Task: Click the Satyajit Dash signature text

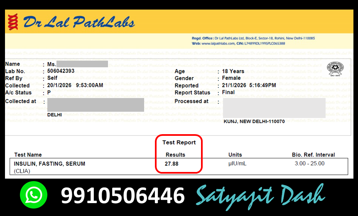Action: (x=260, y=196)
